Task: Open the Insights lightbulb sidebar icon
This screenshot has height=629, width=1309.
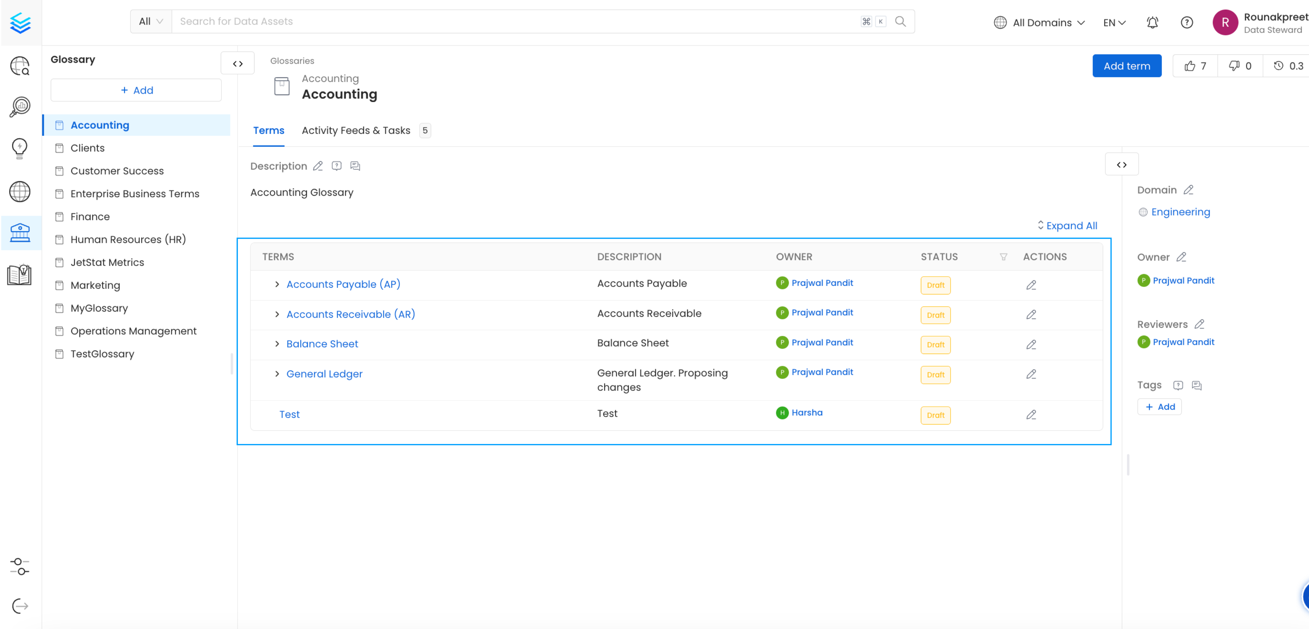Action: [x=20, y=149]
